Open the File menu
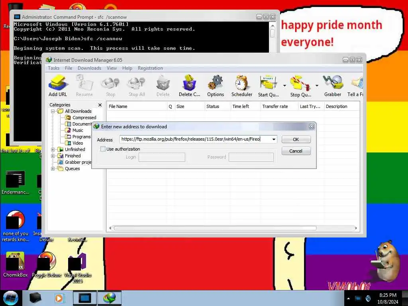 69,68
